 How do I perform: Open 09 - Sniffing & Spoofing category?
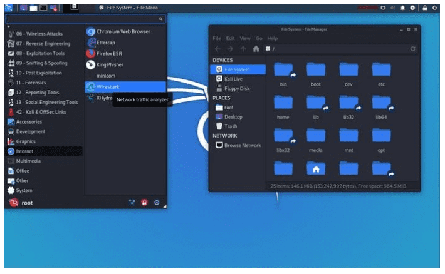45,63
